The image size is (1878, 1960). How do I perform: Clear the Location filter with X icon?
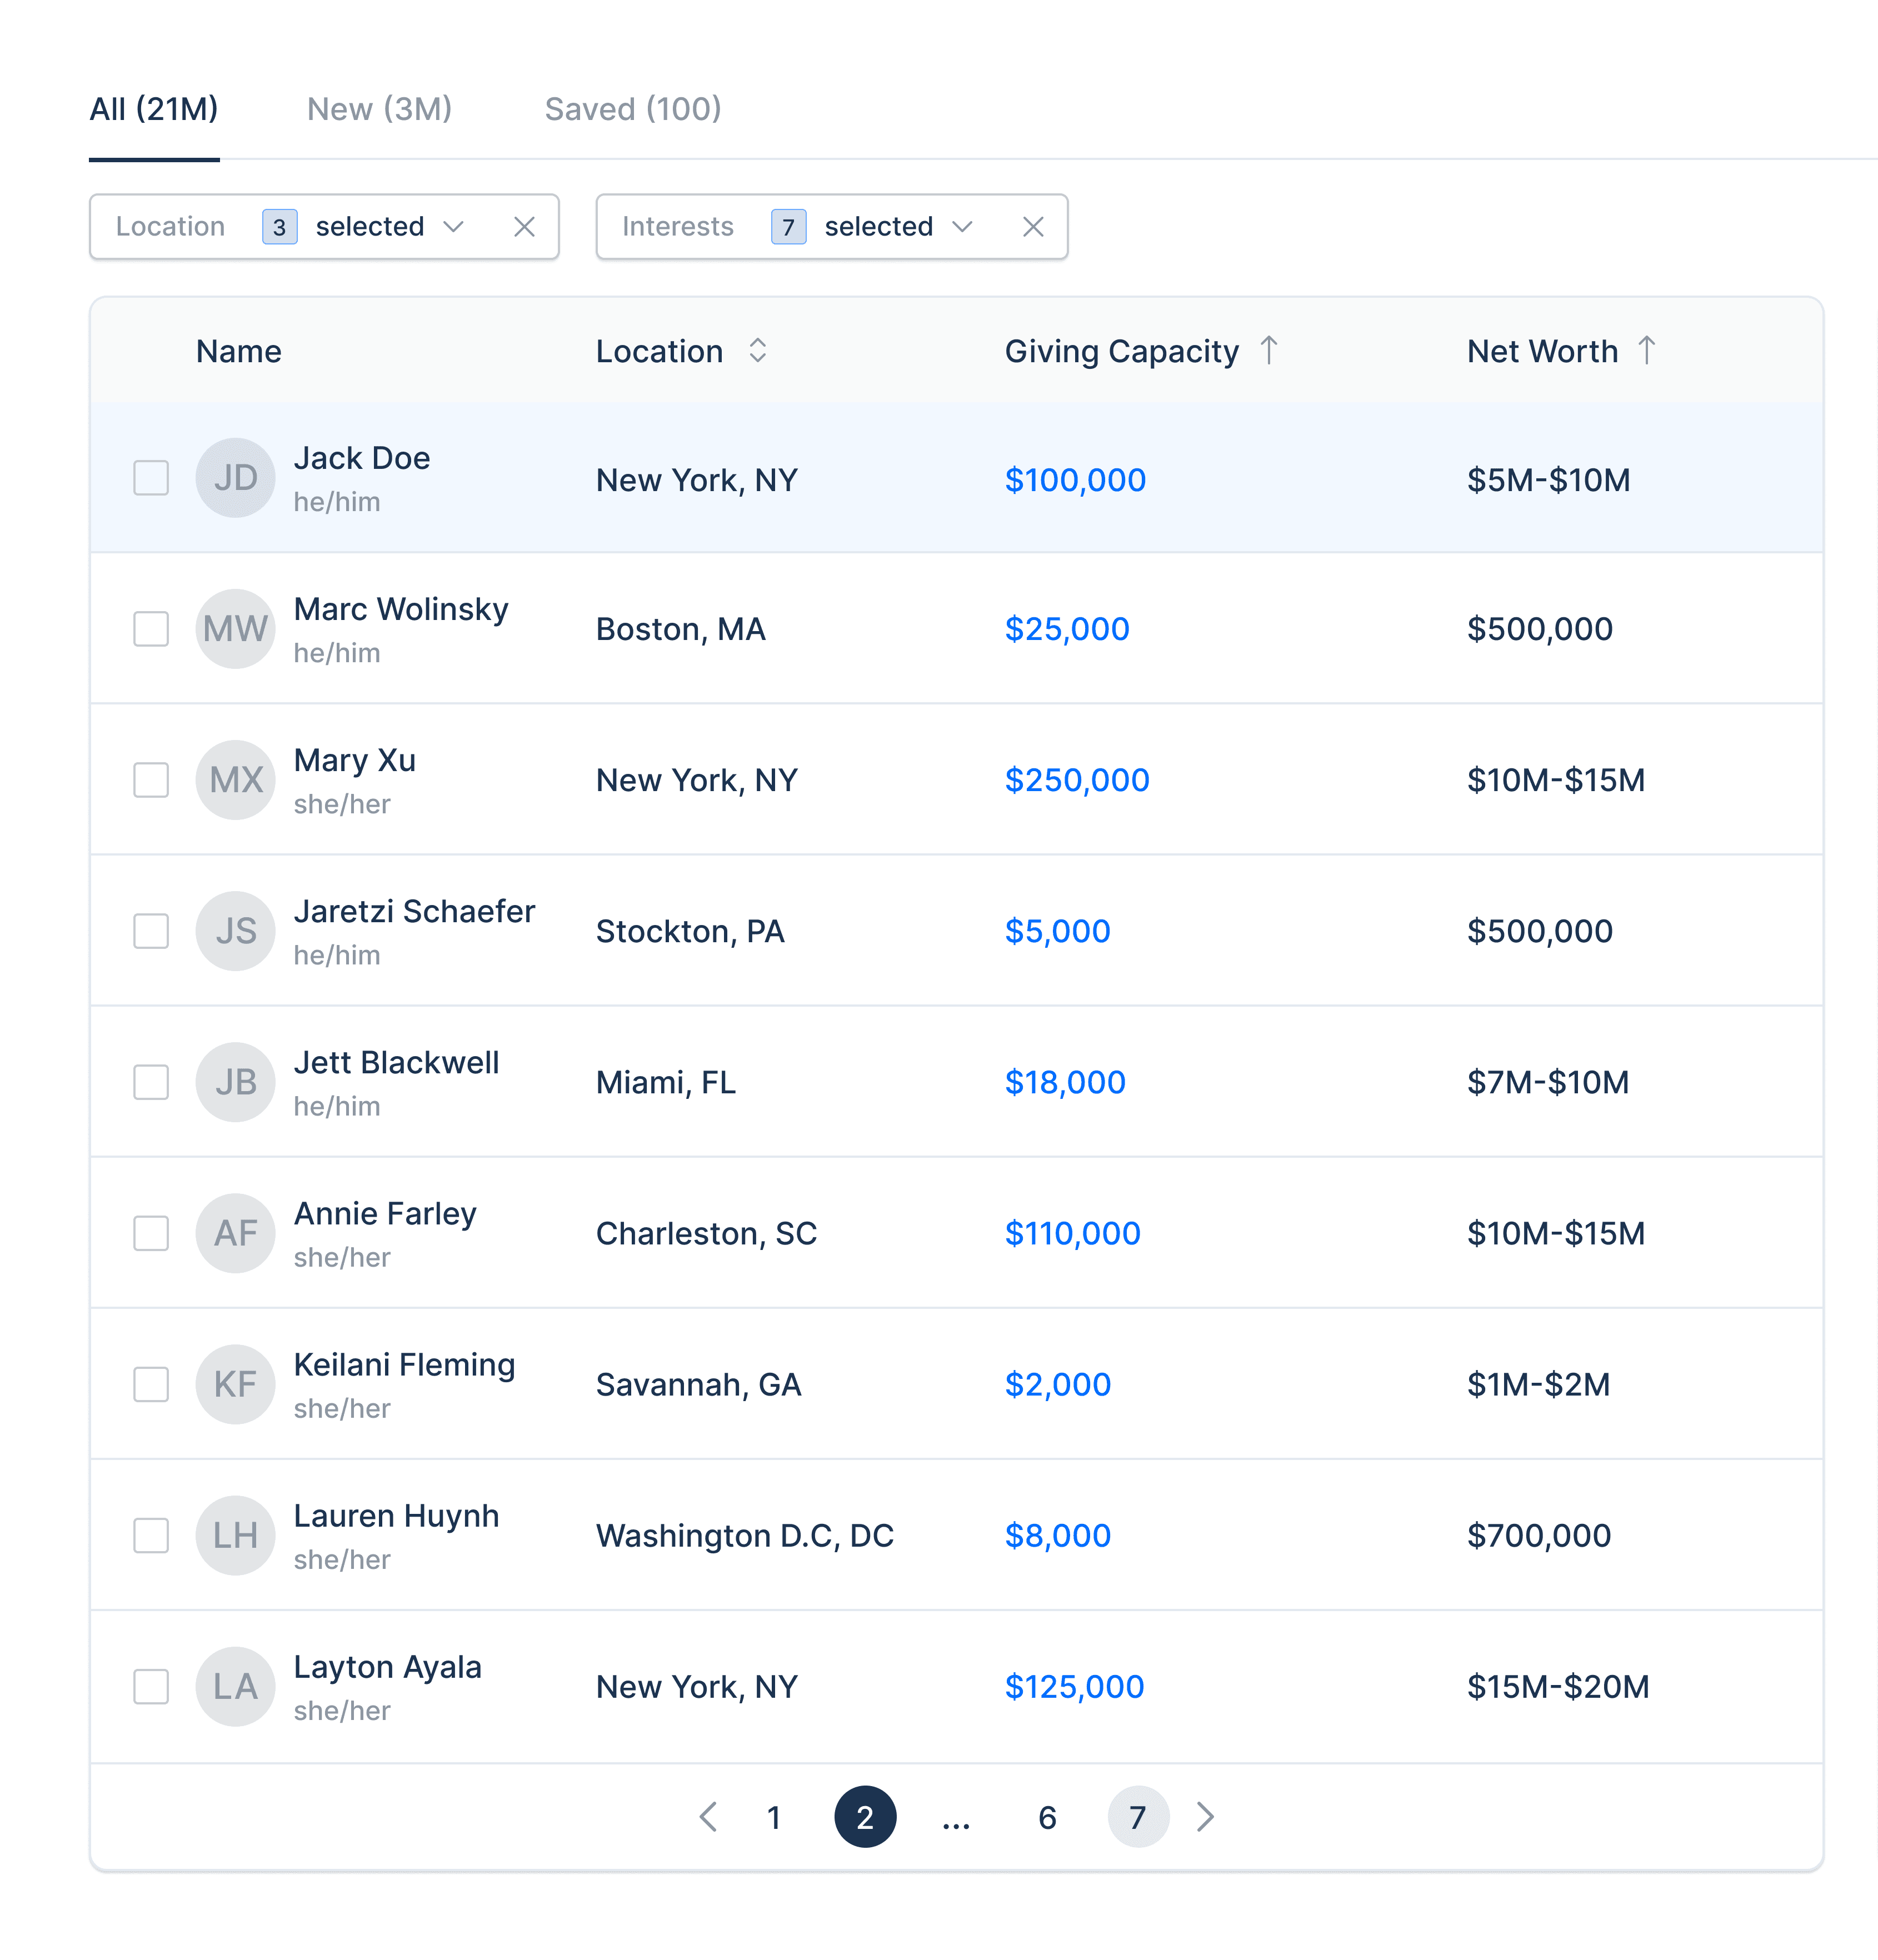coord(524,227)
